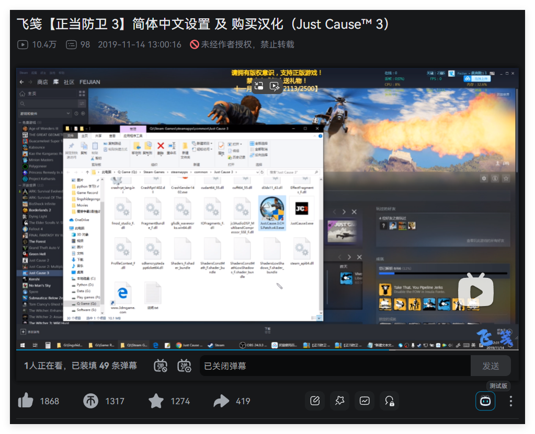Share the video via the arrow icon
535x434 pixels.
click(x=221, y=401)
